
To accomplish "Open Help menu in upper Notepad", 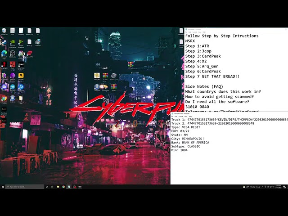I will (x=204, y=32).
